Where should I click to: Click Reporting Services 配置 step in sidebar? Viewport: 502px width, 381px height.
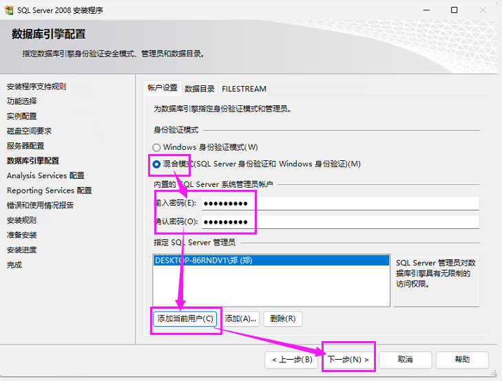(50, 190)
